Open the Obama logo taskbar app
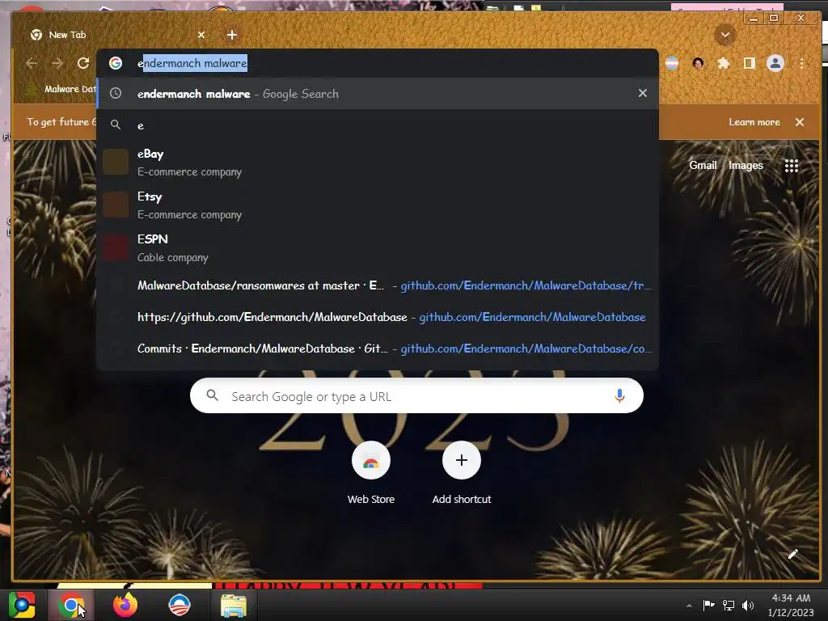Viewport: 828px width, 621px height. [180, 605]
